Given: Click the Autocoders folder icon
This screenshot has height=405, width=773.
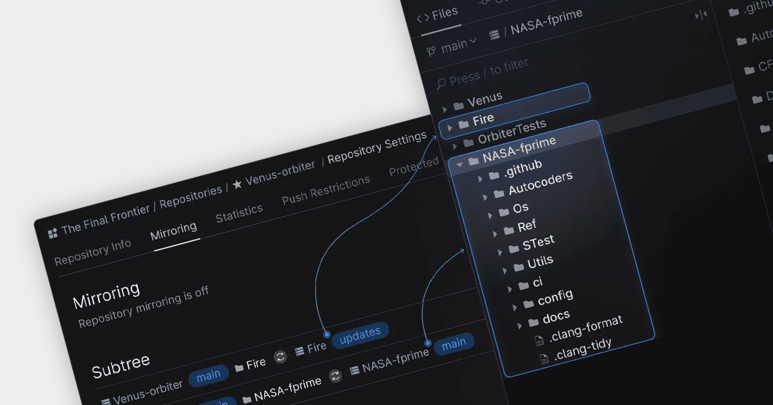Looking at the screenshot, I should pyautogui.click(x=499, y=193).
